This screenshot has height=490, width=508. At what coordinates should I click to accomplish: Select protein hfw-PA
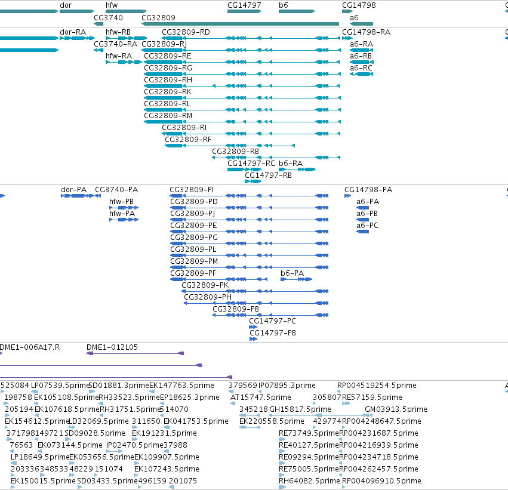click(122, 214)
